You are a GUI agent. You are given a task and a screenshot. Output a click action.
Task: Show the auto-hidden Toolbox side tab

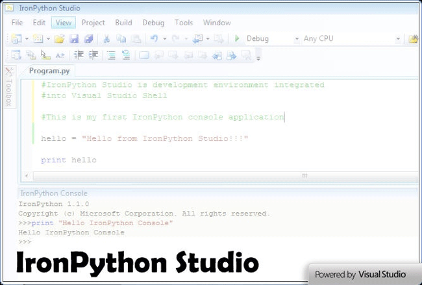(10, 86)
